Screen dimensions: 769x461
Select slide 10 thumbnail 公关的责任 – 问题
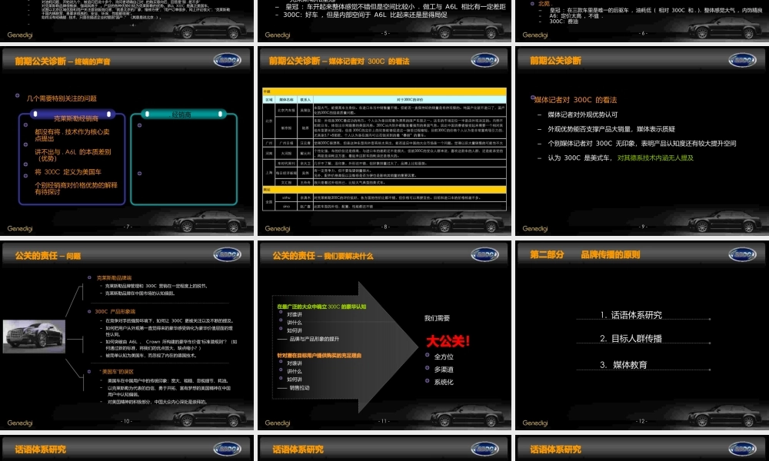(x=127, y=335)
